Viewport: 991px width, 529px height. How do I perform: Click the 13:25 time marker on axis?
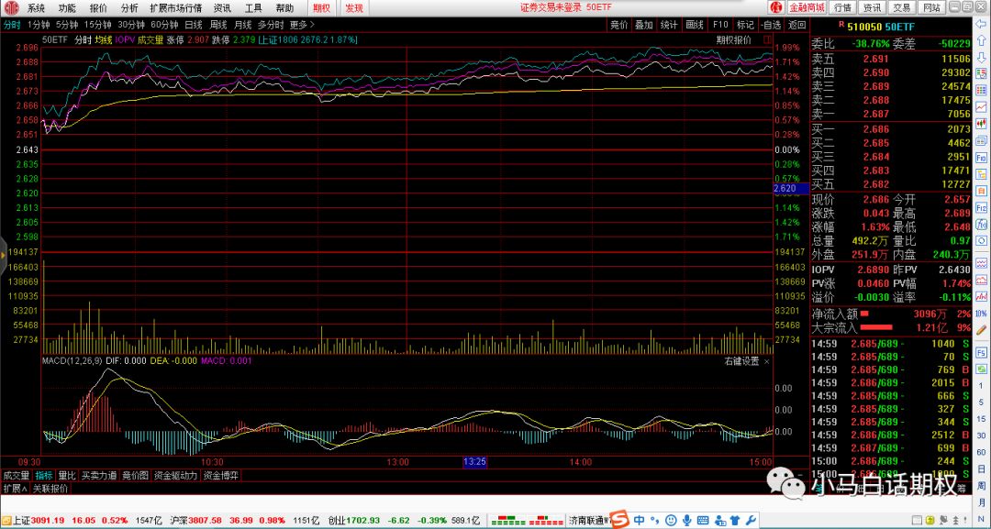coord(474,462)
